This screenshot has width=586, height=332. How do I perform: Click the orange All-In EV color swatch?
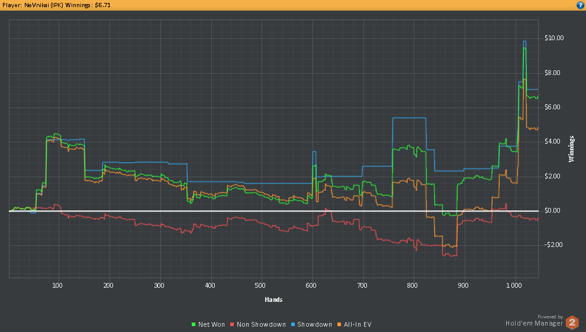coord(339,324)
